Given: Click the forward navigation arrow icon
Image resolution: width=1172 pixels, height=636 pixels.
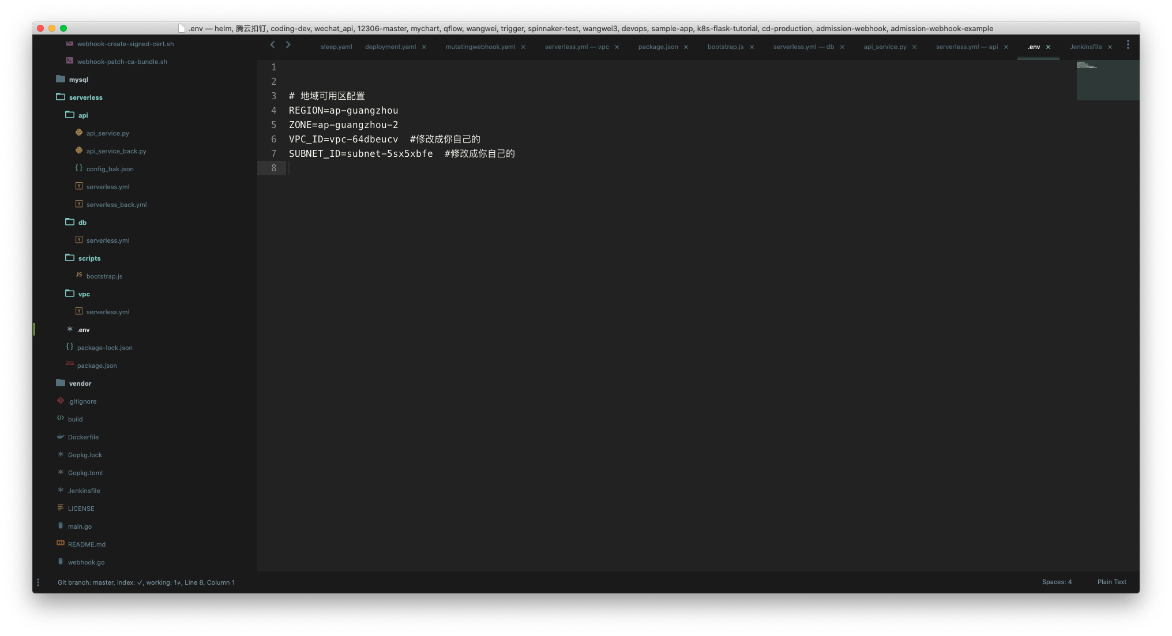Looking at the screenshot, I should click(x=288, y=45).
